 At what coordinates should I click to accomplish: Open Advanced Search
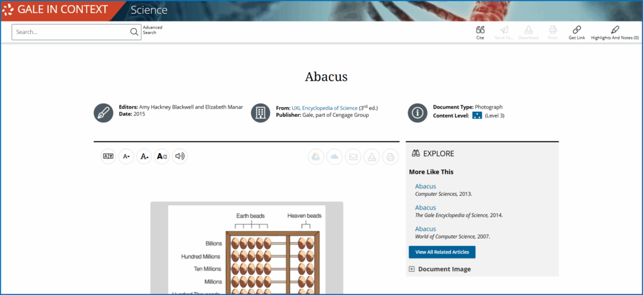[153, 30]
